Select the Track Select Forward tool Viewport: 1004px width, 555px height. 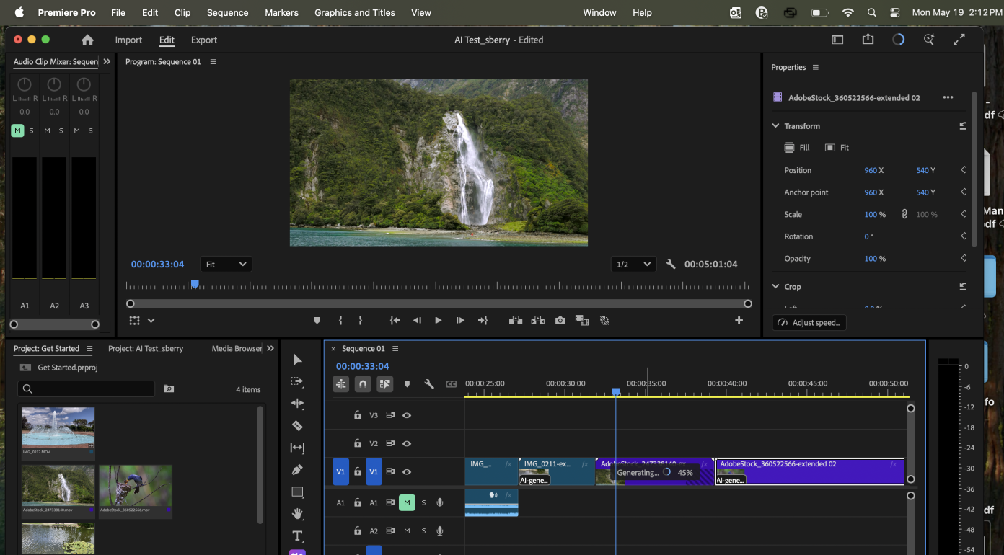(x=297, y=381)
